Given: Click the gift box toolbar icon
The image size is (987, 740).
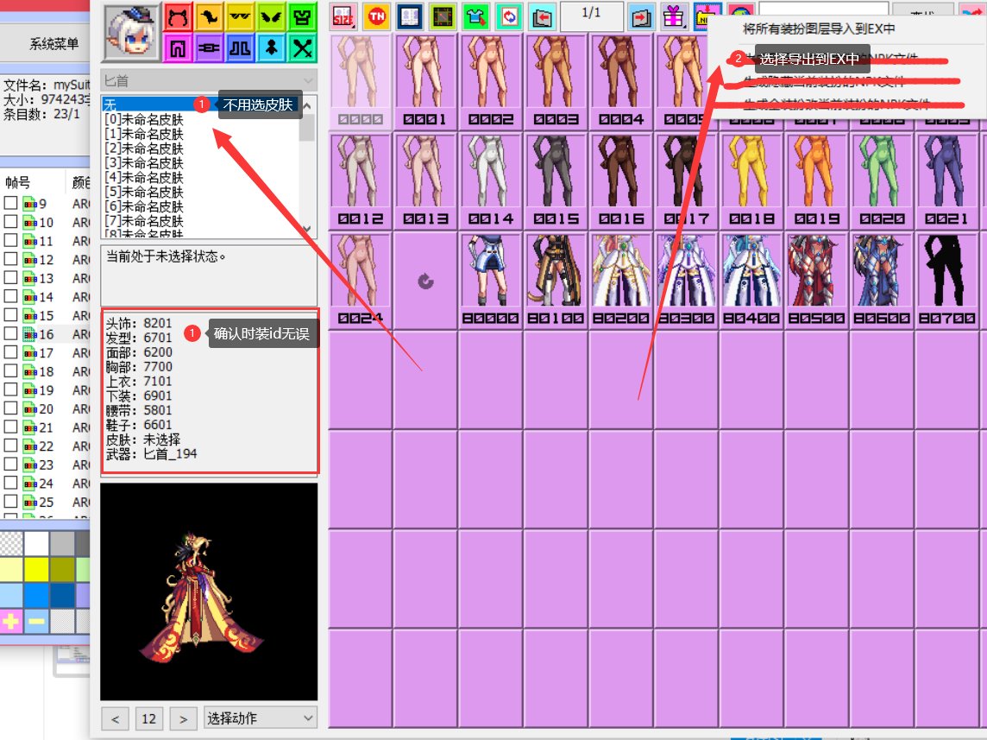Looking at the screenshot, I should click(674, 17).
